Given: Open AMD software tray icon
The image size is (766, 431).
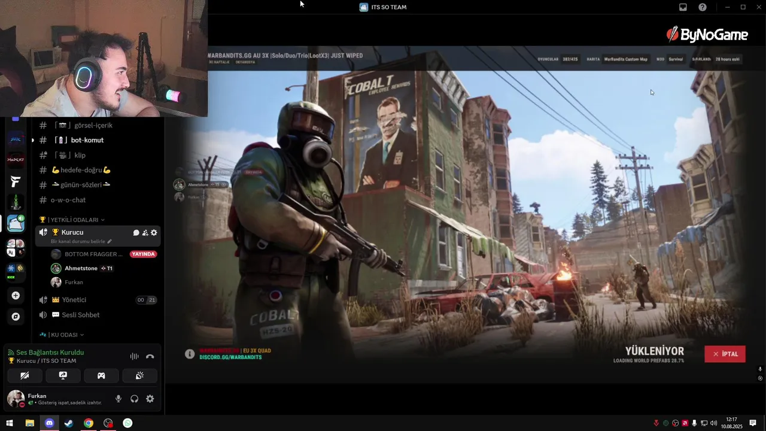Looking at the screenshot, I should [x=685, y=423].
